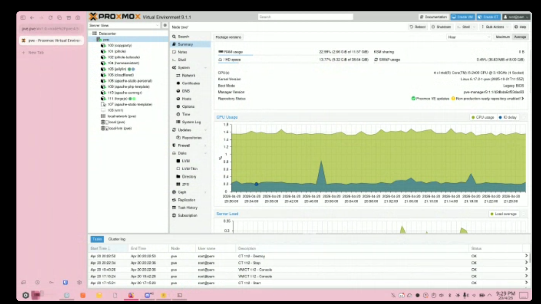Switch graphs to Maximum values
The width and height of the screenshot is (541, 304).
tap(503, 37)
